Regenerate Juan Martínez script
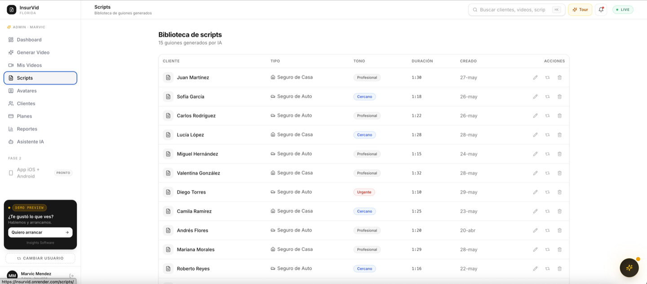Viewport: 647px width, 284px height. [x=547, y=77]
